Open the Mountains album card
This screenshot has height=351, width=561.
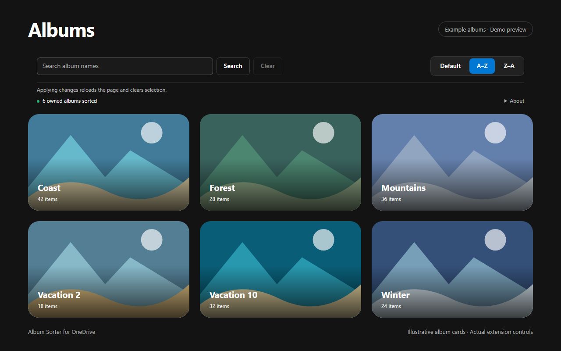coord(452,162)
